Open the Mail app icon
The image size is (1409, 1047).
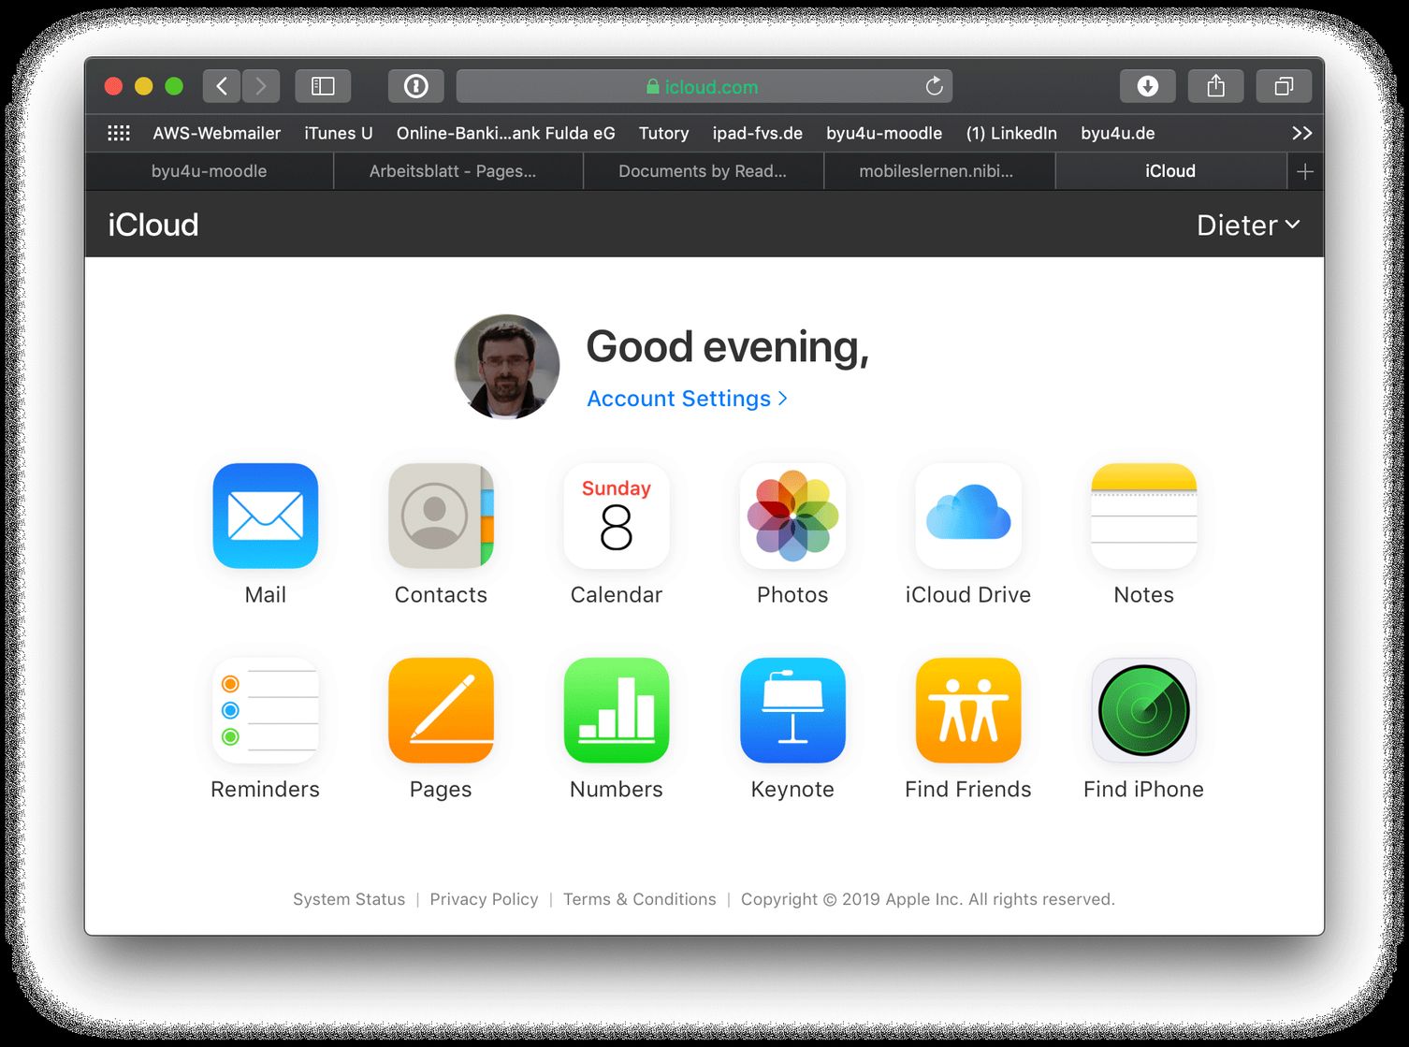point(266,516)
